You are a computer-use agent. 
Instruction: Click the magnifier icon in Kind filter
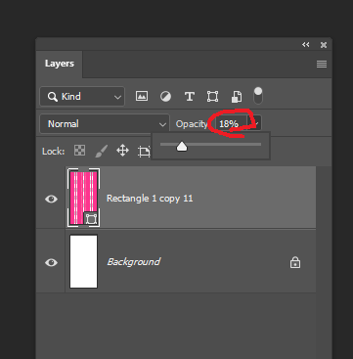[53, 97]
